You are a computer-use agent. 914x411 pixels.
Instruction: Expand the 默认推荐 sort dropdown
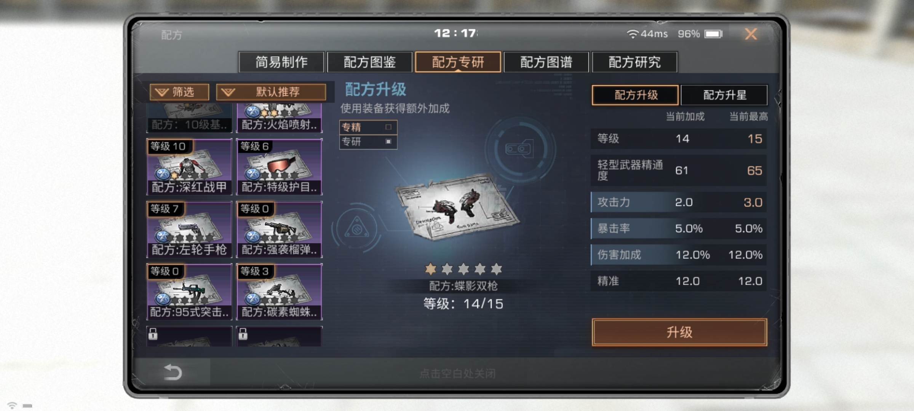(271, 92)
